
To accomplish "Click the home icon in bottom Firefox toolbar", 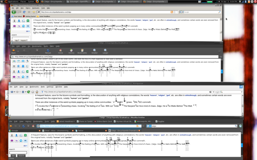I will click(x=33, y=126).
